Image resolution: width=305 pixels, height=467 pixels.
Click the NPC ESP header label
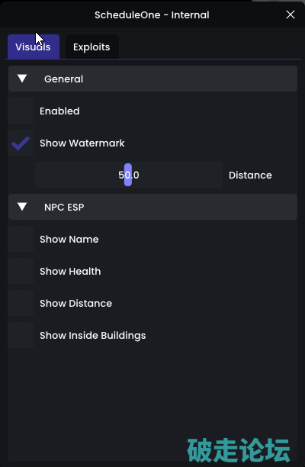[64, 207]
